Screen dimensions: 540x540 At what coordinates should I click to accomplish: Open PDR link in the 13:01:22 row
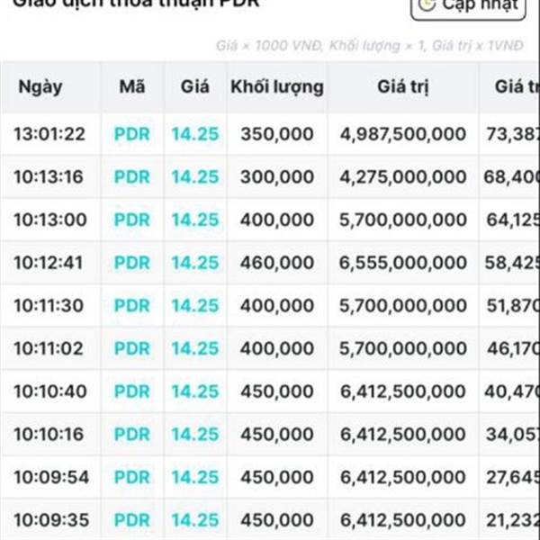pos(132,134)
